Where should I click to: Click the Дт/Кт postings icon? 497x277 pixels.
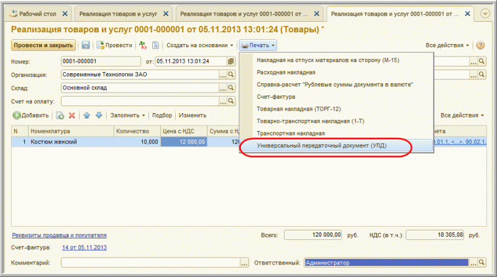(x=143, y=45)
